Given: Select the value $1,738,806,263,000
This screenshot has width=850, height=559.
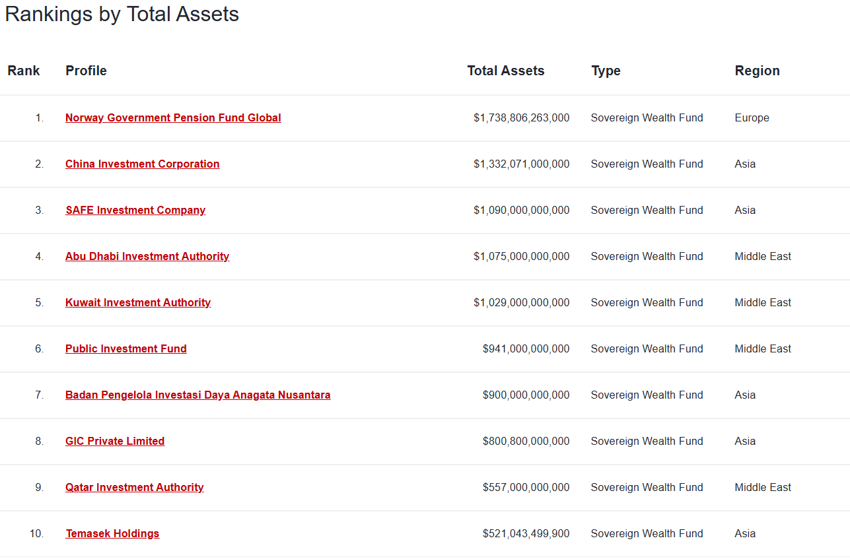Looking at the screenshot, I should (x=521, y=117).
